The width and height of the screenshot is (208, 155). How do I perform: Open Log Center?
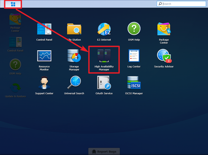[x=134, y=58]
